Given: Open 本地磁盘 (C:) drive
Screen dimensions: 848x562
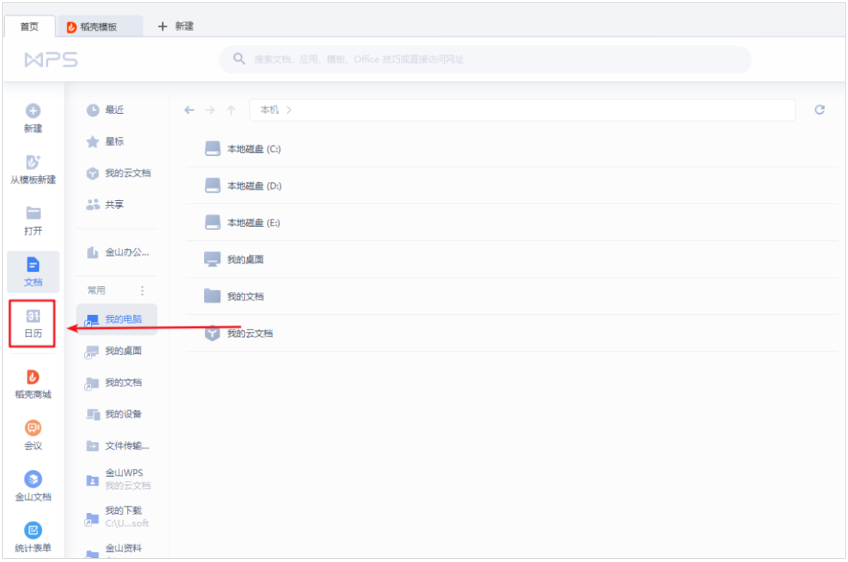Looking at the screenshot, I should click(255, 150).
